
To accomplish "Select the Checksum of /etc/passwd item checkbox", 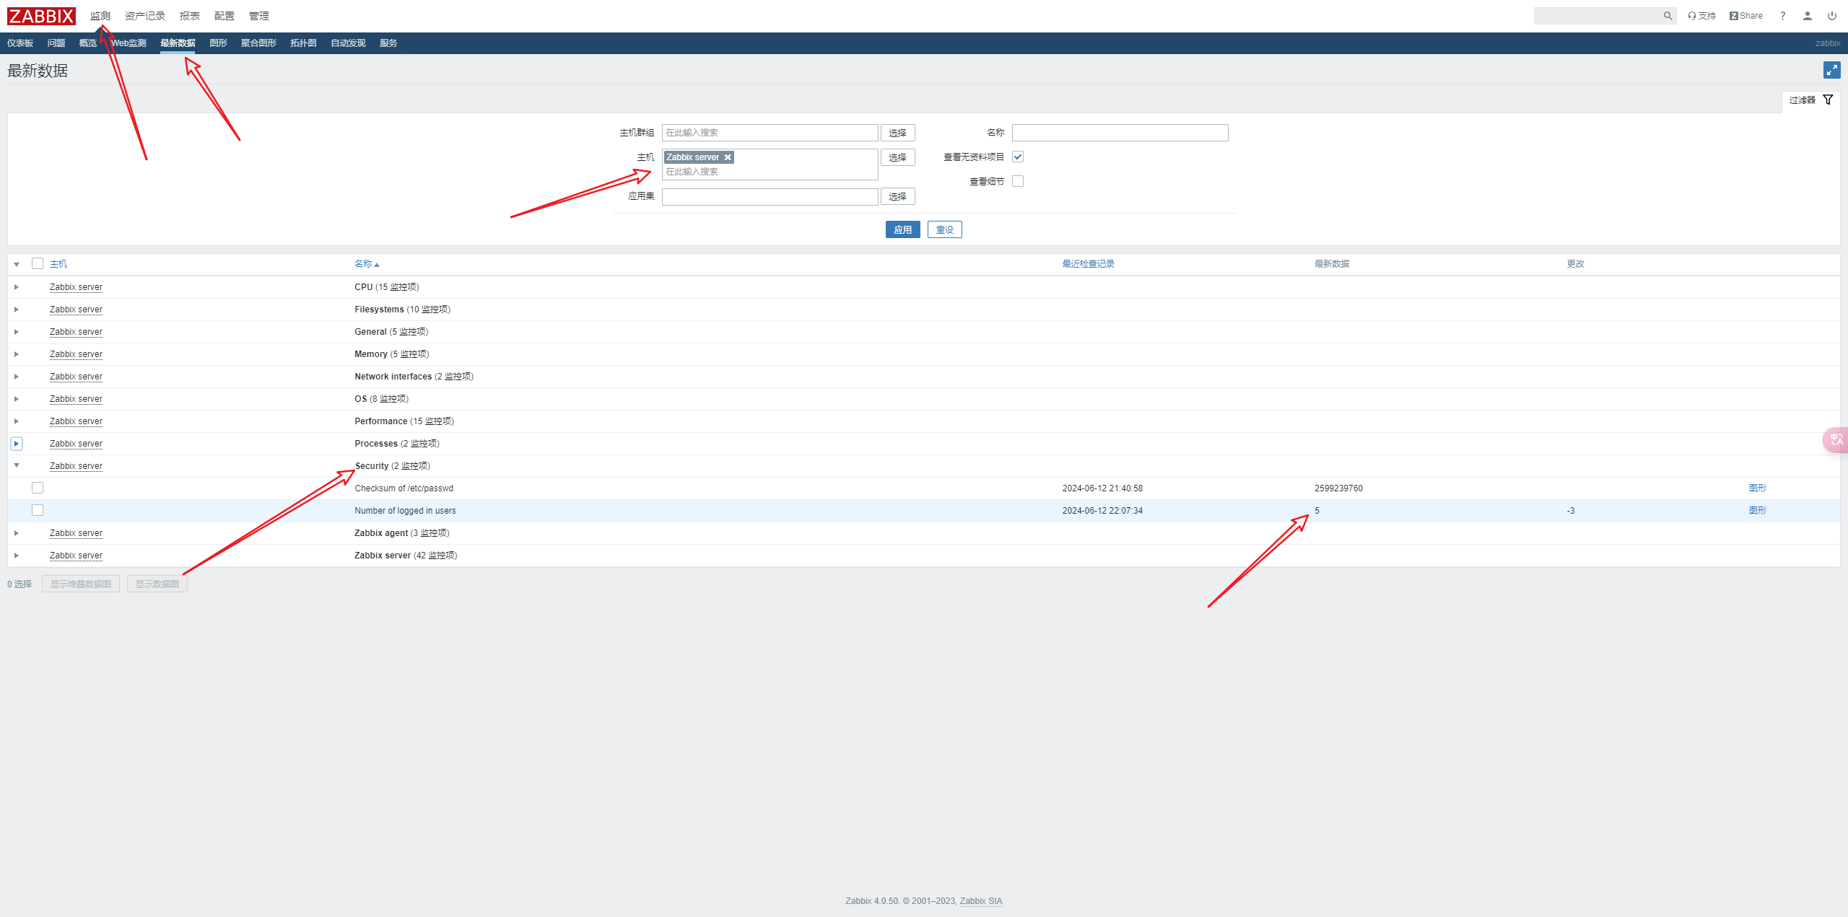I will [x=38, y=488].
